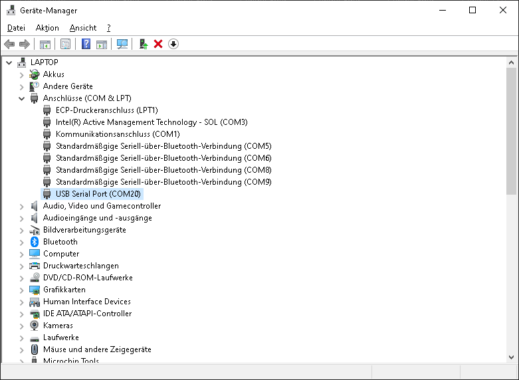This screenshot has height=380, width=519.
Task: Select ECP-Druckeranschluss (LPT1) entry
Action: (x=106, y=110)
